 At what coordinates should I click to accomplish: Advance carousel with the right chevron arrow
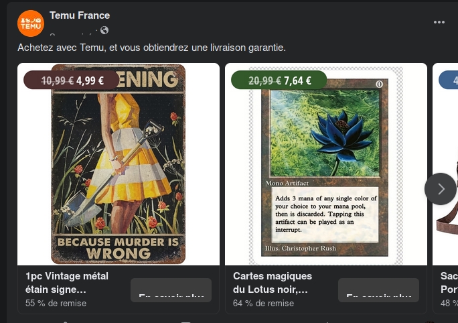click(441, 189)
